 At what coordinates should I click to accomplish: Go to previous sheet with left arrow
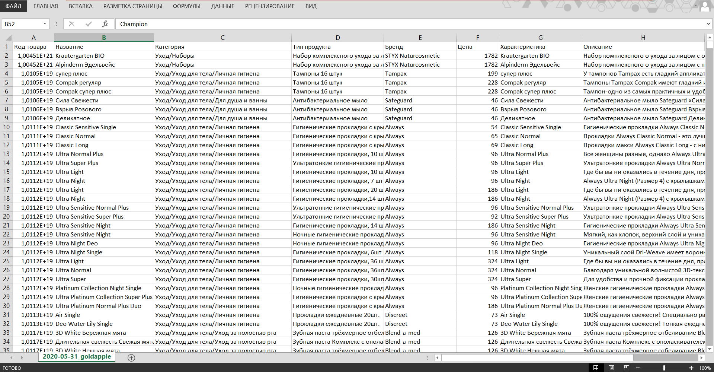point(12,357)
